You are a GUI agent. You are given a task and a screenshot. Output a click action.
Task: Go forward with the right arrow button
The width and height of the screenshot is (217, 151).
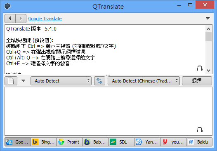coord(21,19)
